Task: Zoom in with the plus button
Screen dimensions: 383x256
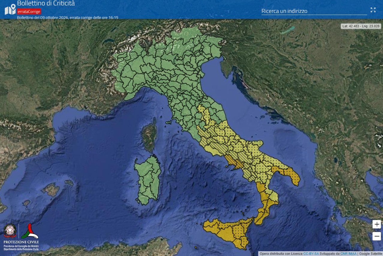Action: click(x=377, y=224)
